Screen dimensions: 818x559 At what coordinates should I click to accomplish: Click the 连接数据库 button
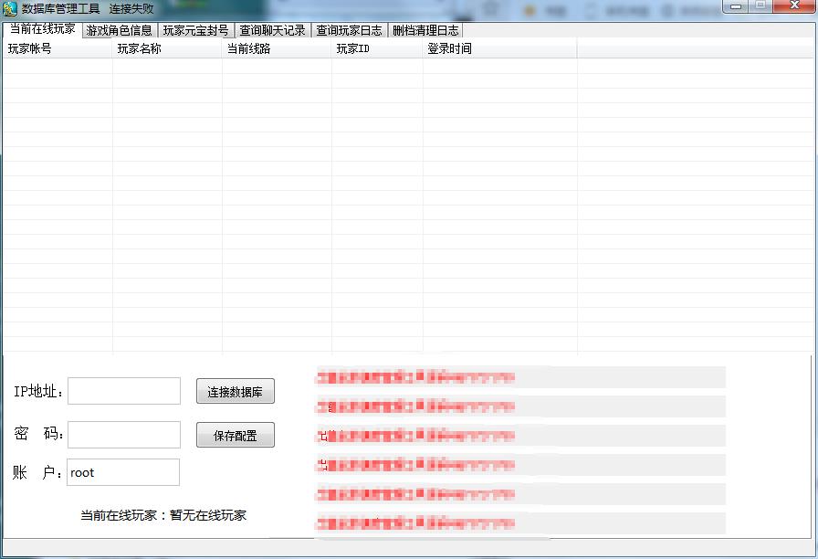click(x=235, y=392)
